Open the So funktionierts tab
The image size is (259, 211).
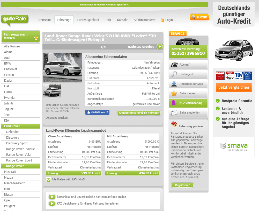coord(145,20)
